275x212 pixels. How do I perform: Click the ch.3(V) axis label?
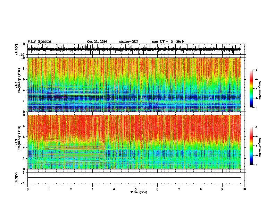point(17,178)
